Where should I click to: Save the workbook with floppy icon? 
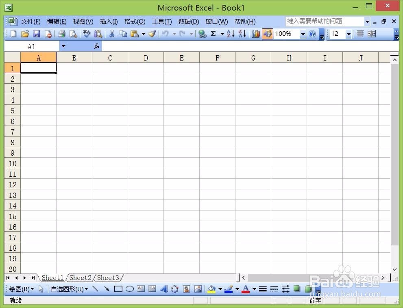tap(37, 34)
